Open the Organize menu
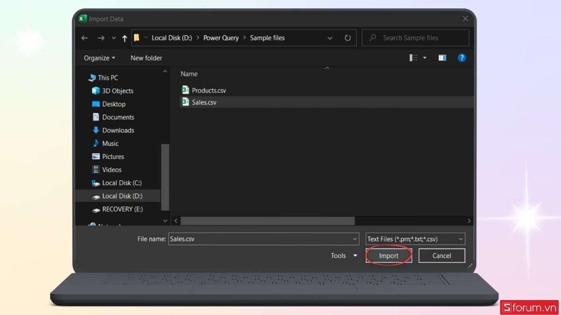Screen dimensions: 561x315 point(99,58)
